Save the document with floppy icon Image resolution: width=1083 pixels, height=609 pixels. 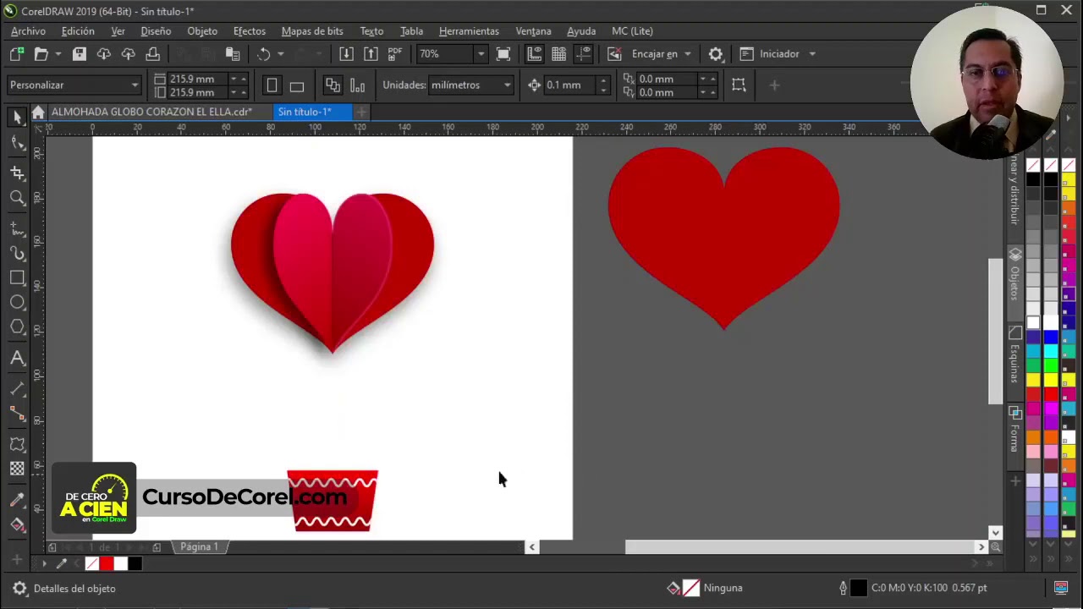click(80, 54)
